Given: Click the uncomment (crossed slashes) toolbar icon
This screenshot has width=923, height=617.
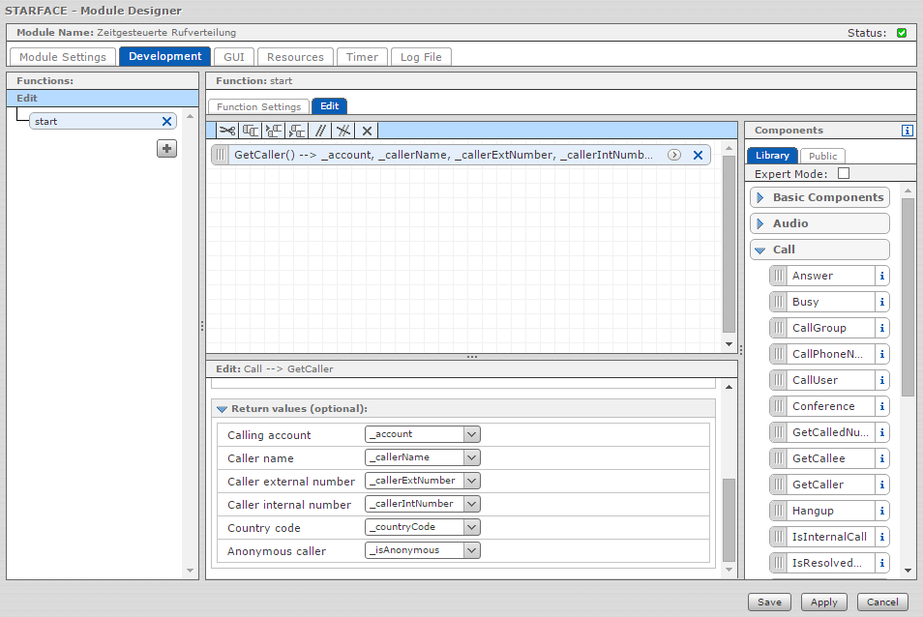Looking at the screenshot, I should (343, 131).
